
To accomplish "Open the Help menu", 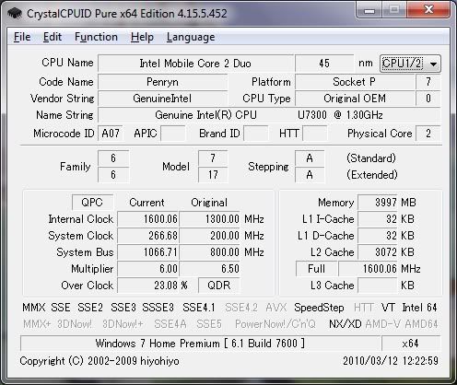I will pos(142,37).
